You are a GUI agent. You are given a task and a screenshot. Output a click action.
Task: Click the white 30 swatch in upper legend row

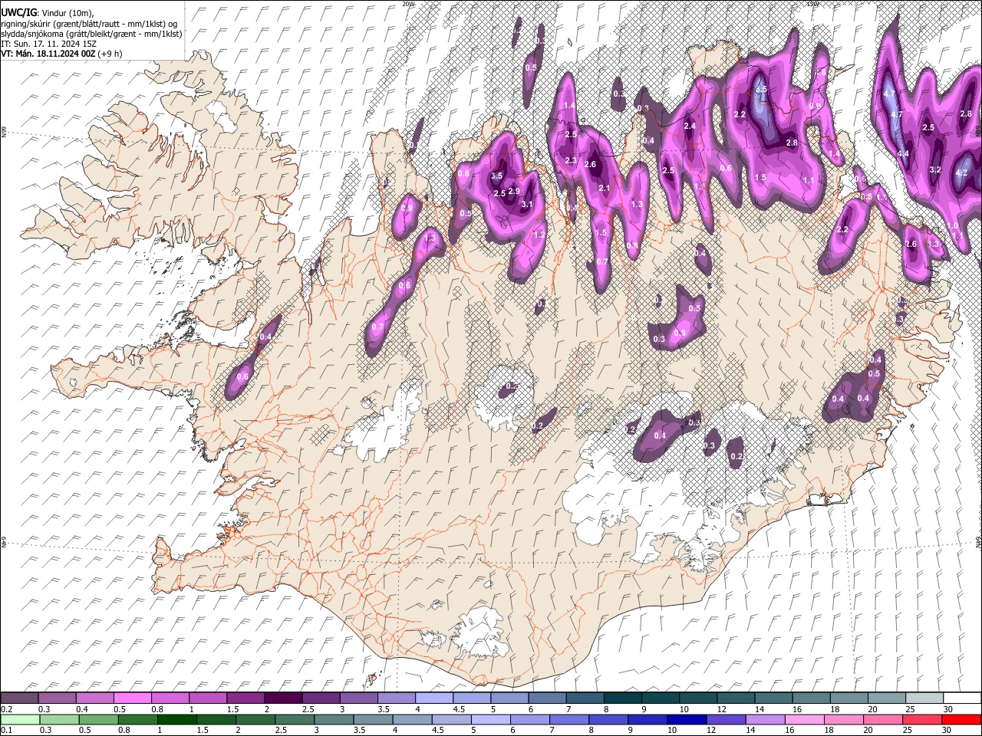point(962,698)
